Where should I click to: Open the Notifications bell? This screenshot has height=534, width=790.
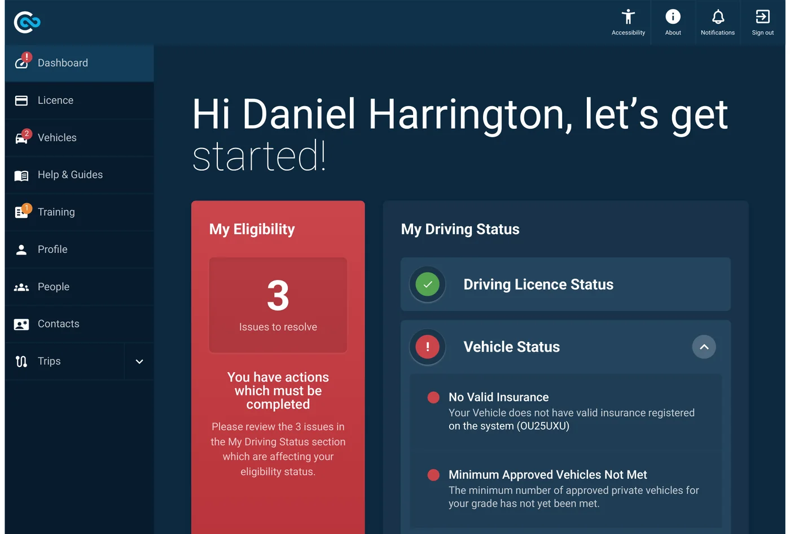coord(718,17)
